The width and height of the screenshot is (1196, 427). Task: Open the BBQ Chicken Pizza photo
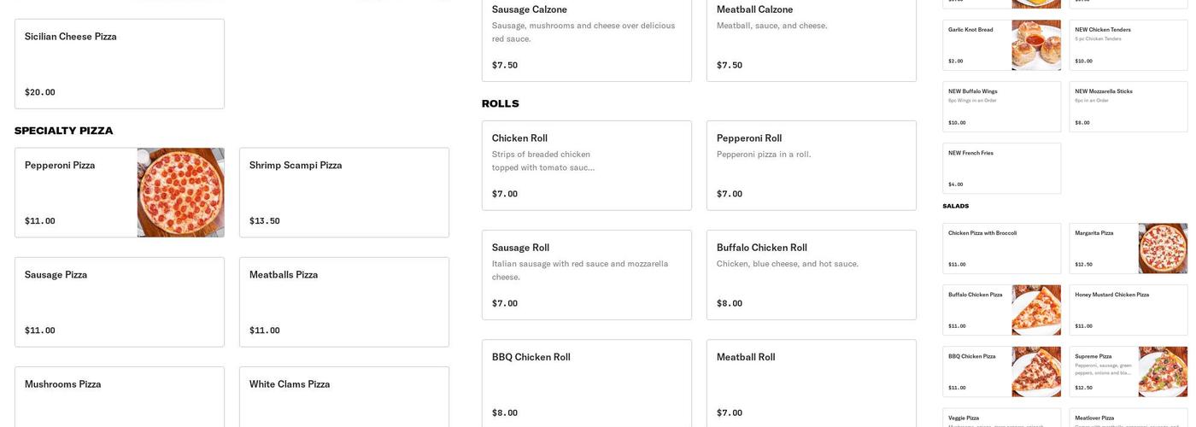tap(1035, 371)
